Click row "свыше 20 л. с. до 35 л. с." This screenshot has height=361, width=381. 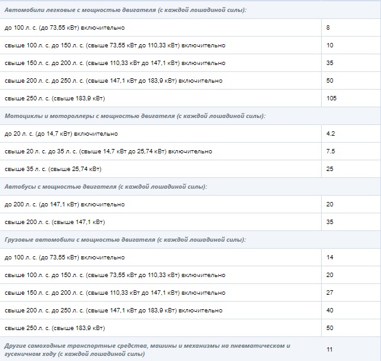pos(108,151)
